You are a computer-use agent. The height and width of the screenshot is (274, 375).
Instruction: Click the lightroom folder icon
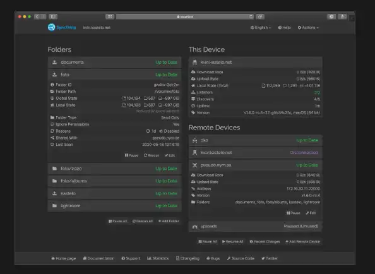(54, 206)
